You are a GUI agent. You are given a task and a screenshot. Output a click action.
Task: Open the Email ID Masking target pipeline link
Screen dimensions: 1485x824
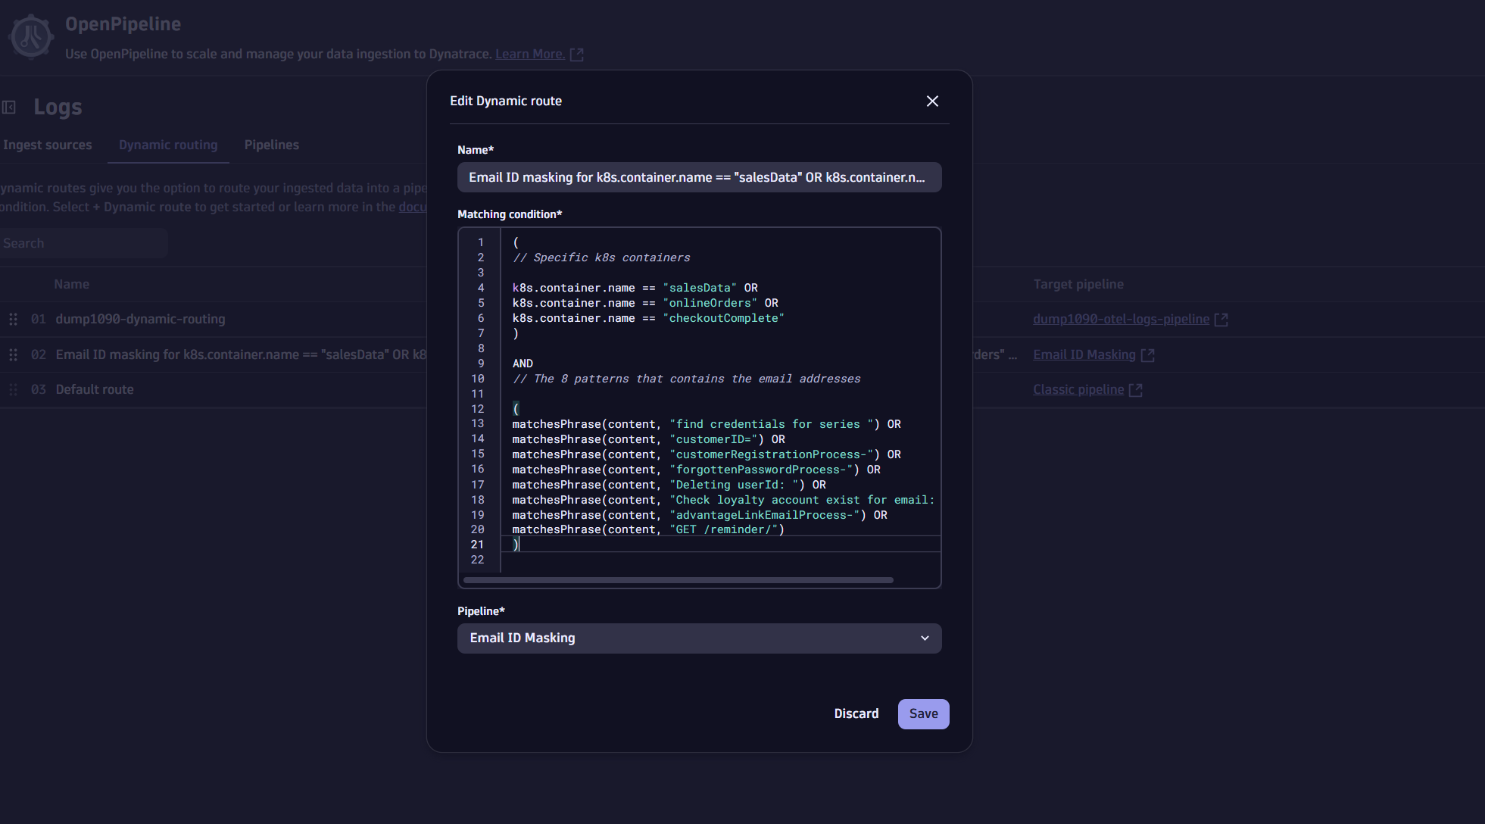coord(1084,354)
